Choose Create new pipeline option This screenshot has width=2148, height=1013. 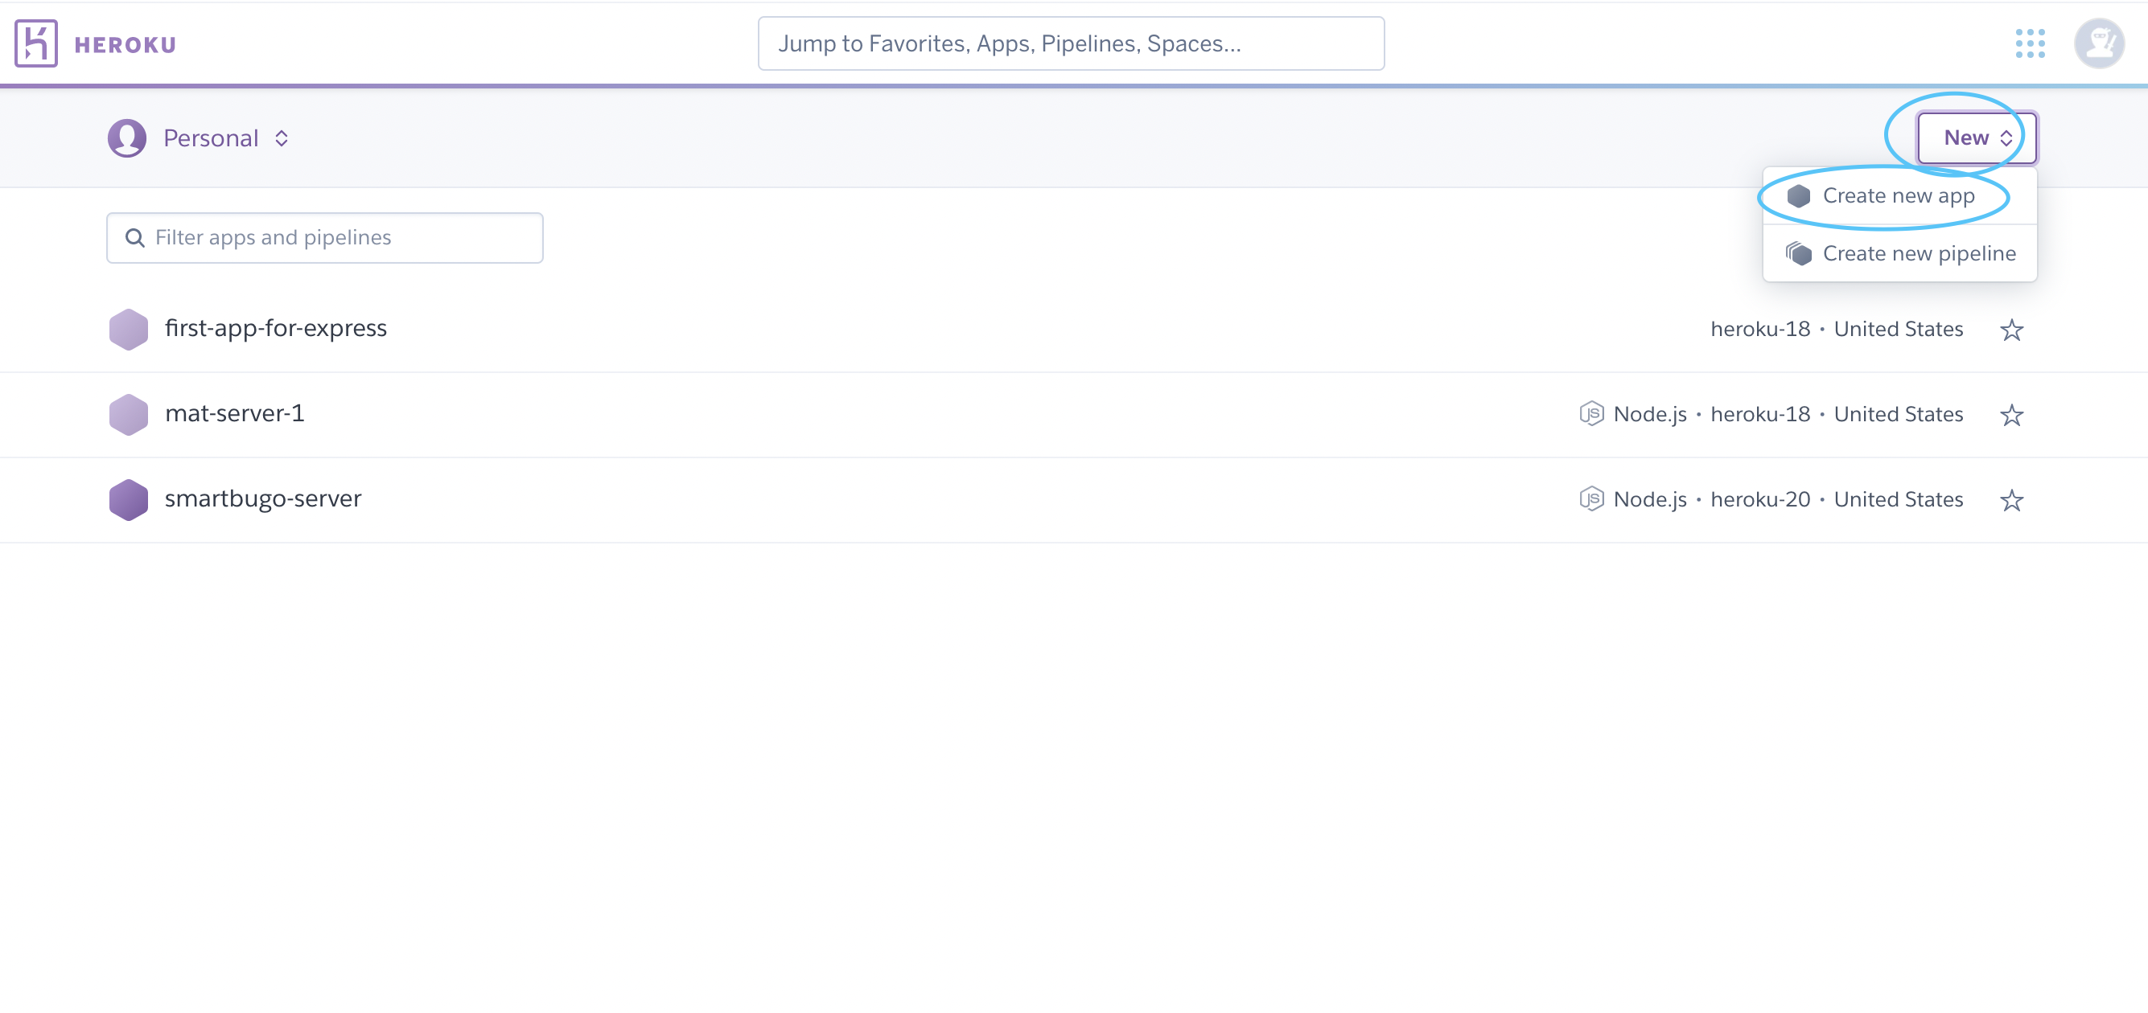coord(1918,253)
